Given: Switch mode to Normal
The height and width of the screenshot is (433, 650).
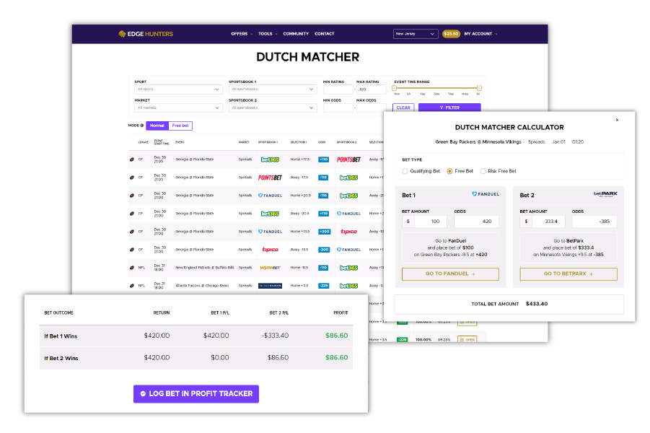Looking at the screenshot, I should tap(157, 126).
